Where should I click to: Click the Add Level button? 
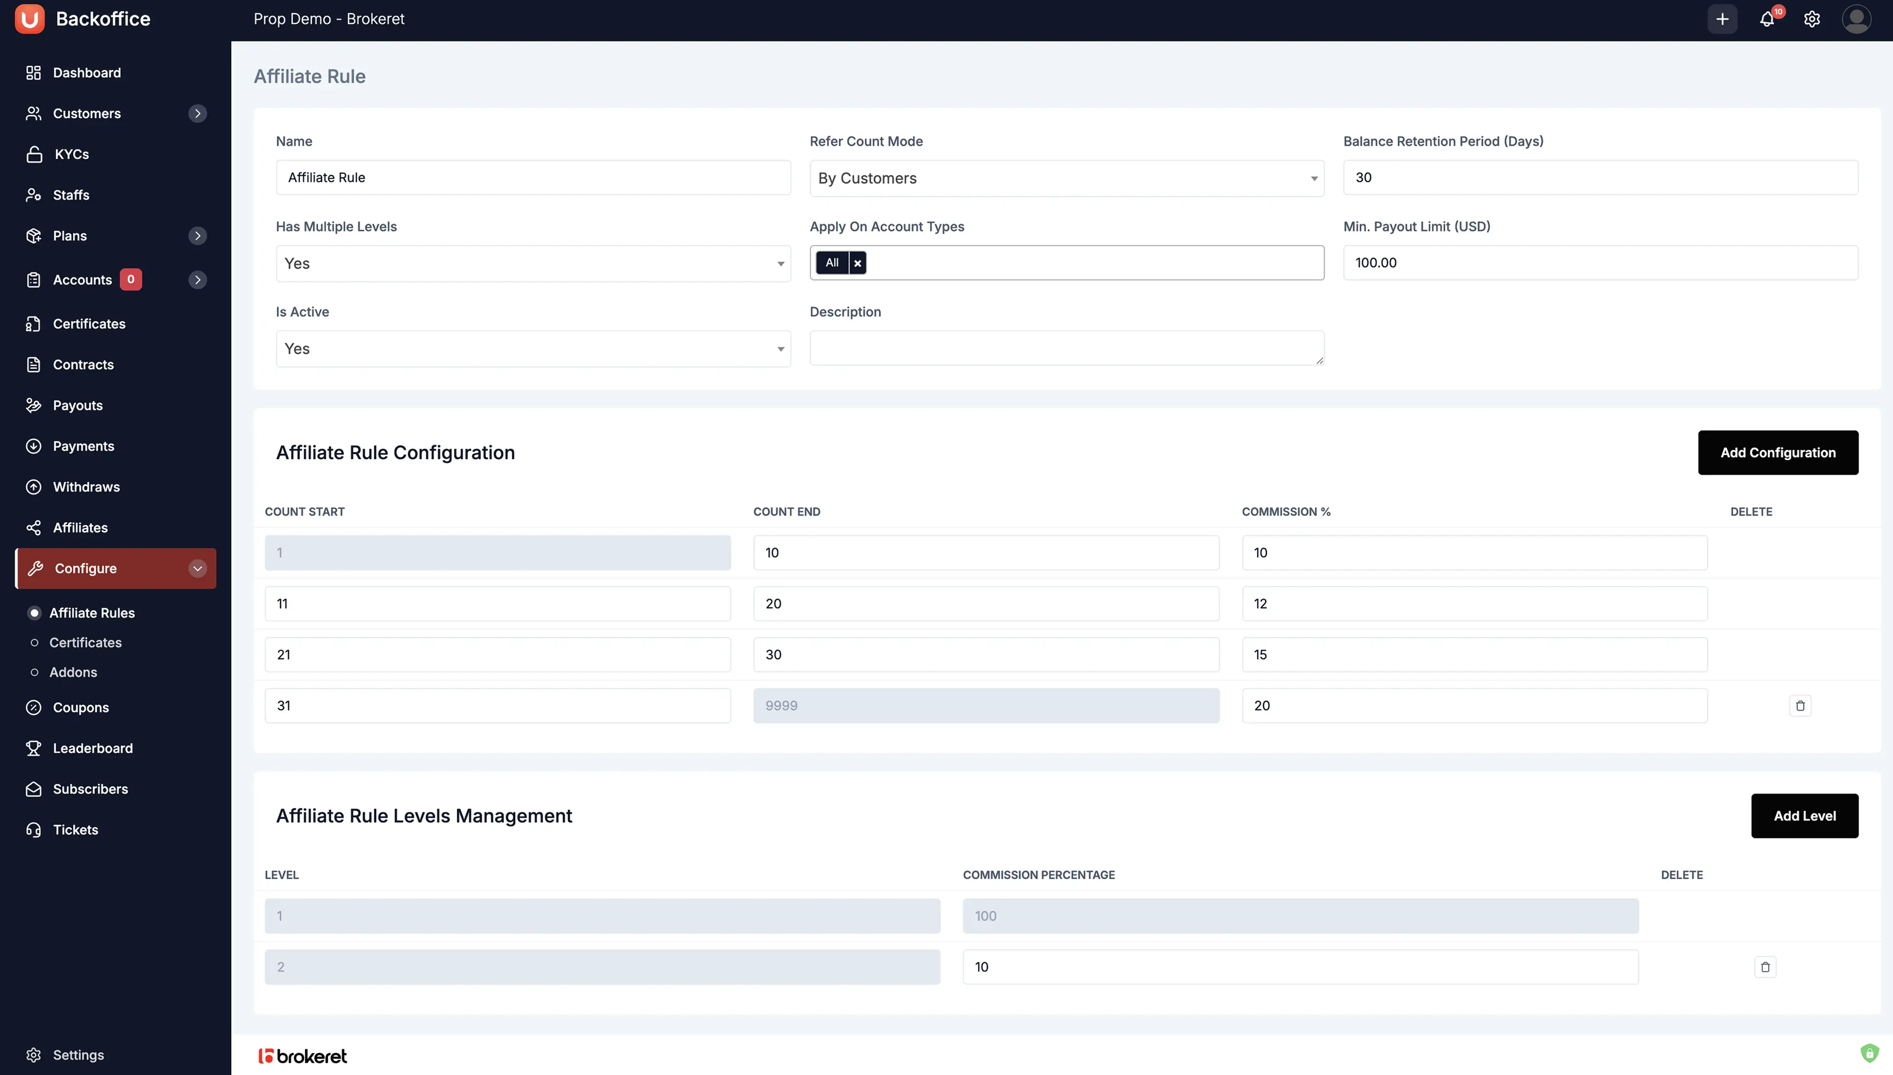click(x=1804, y=816)
